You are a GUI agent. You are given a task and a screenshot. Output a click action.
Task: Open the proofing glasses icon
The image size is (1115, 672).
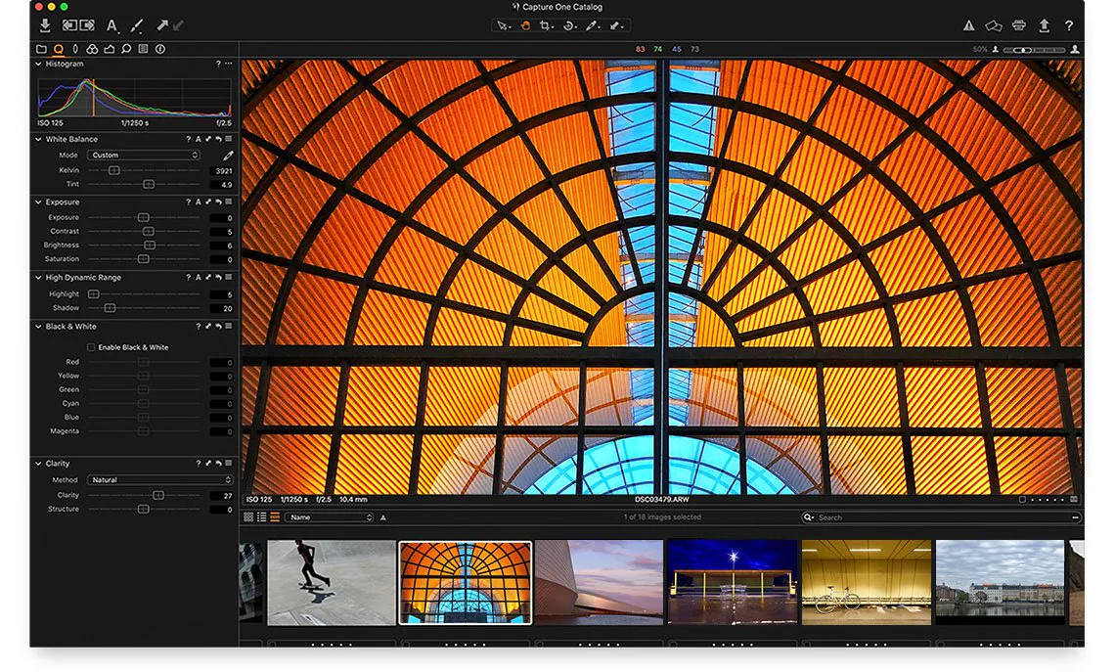(994, 26)
